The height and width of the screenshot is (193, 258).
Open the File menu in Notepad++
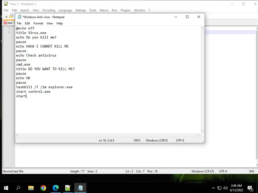6,10
